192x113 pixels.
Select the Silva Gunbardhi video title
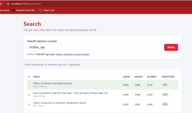click(x=70, y=93)
